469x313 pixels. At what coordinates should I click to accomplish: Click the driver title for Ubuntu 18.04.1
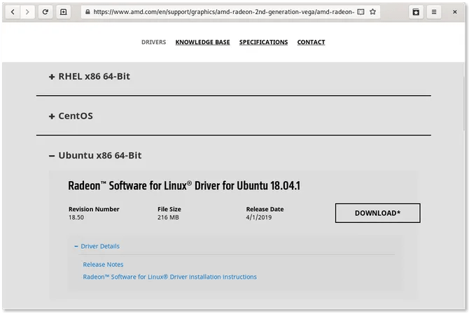184,185
